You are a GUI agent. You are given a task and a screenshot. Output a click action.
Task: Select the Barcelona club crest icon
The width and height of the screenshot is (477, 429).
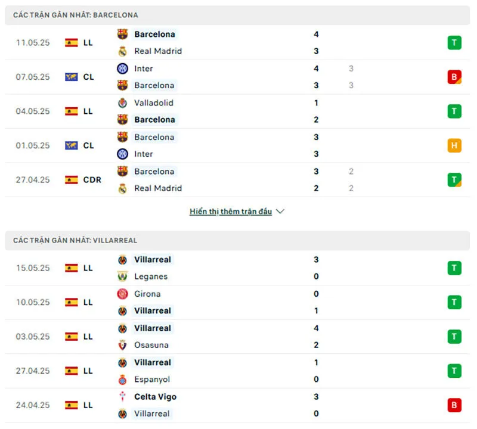(122, 35)
